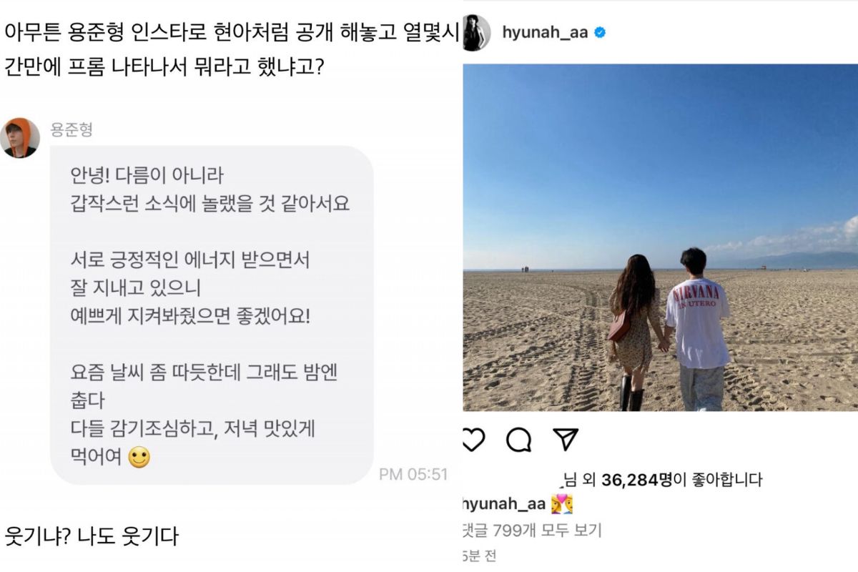This screenshot has height=572, width=858.
Task: Click the smiley emoji in the message
Action: [x=139, y=457]
